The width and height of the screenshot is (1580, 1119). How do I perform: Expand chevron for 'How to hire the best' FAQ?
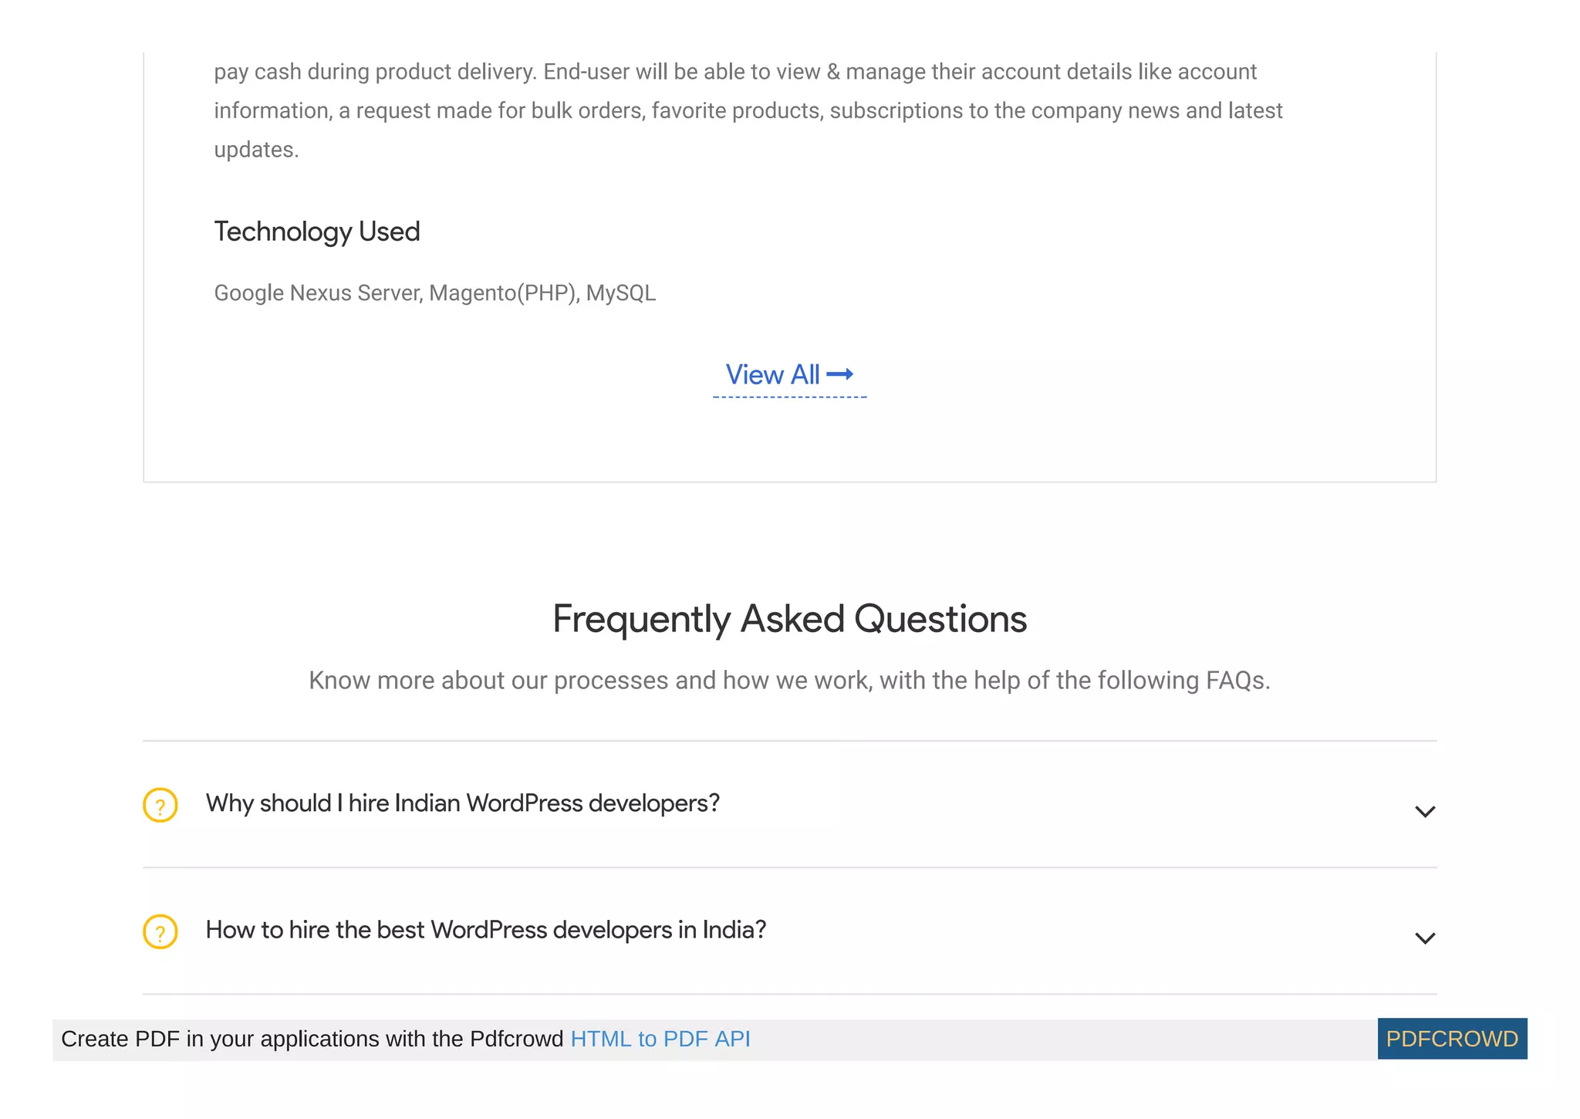point(1424,938)
